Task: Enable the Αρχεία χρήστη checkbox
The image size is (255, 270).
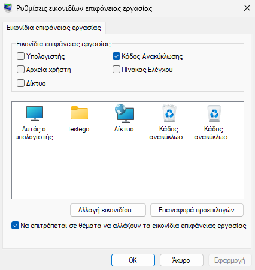Action: click(20, 70)
